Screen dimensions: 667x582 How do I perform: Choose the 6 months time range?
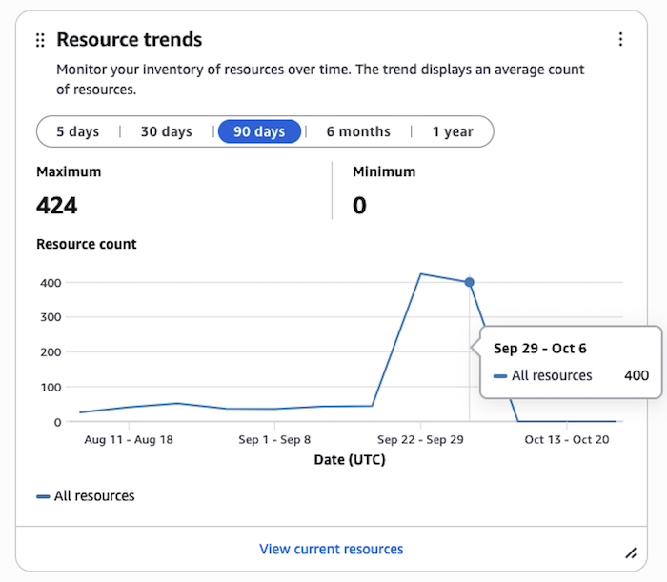tap(358, 131)
